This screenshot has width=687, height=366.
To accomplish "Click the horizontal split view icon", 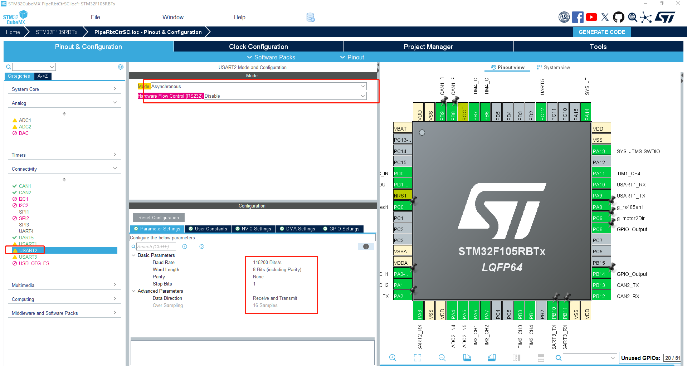I will tap(541, 358).
